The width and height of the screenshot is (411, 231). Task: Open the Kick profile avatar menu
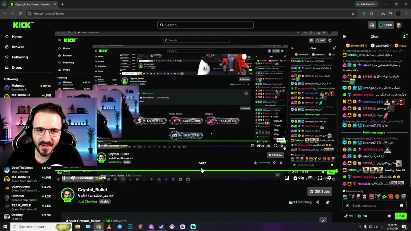tap(399, 25)
